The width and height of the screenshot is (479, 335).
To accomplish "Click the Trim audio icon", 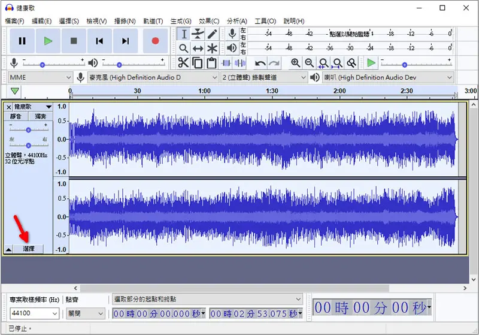I will tap(226, 63).
